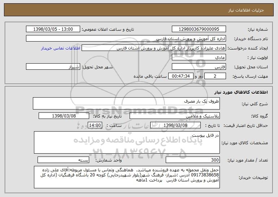
Task: Click the buyer notes text box
Action: pyautogui.click(x=127, y=177)
